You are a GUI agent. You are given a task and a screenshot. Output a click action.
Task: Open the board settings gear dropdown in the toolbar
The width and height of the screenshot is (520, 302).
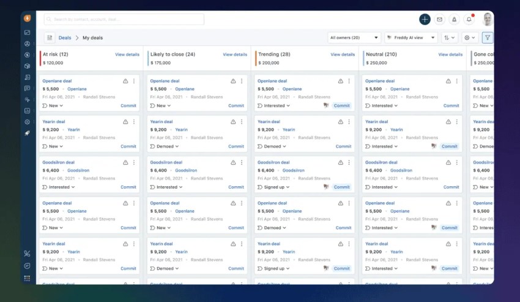470,37
